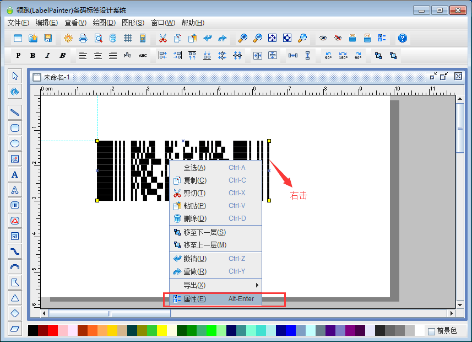Click the database cylinder icon
The image size is (472, 342).
(x=113, y=38)
